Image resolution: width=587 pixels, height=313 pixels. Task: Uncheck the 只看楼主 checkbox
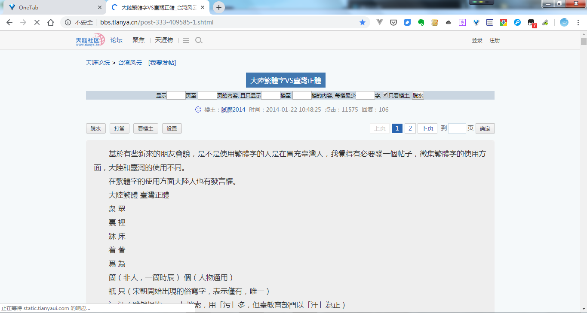385,95
